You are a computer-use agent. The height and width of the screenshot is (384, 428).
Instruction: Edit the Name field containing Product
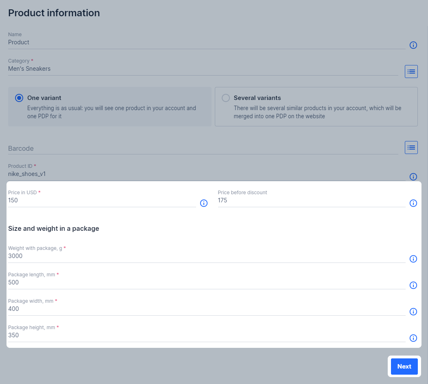(x=203, y=43)
